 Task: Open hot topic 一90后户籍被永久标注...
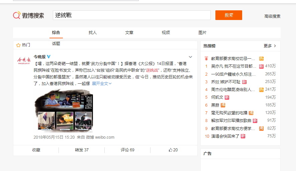233,74
